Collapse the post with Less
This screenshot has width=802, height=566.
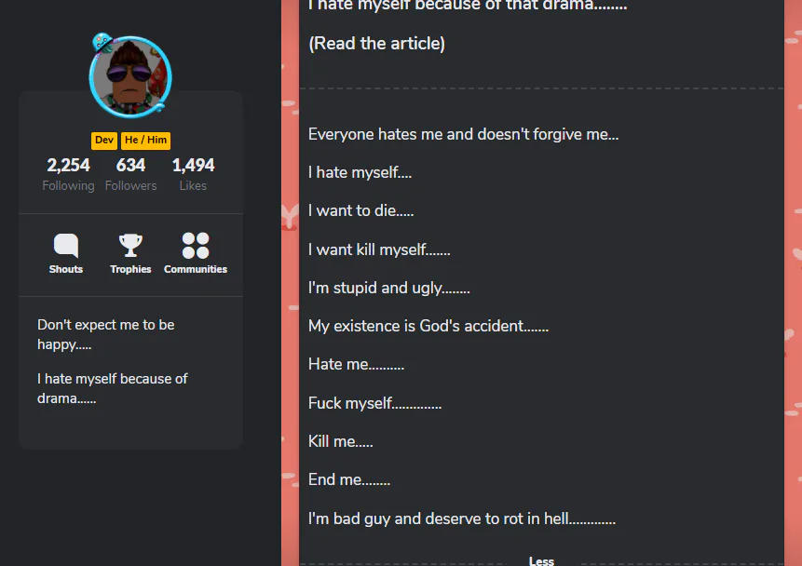coord(541,561)
